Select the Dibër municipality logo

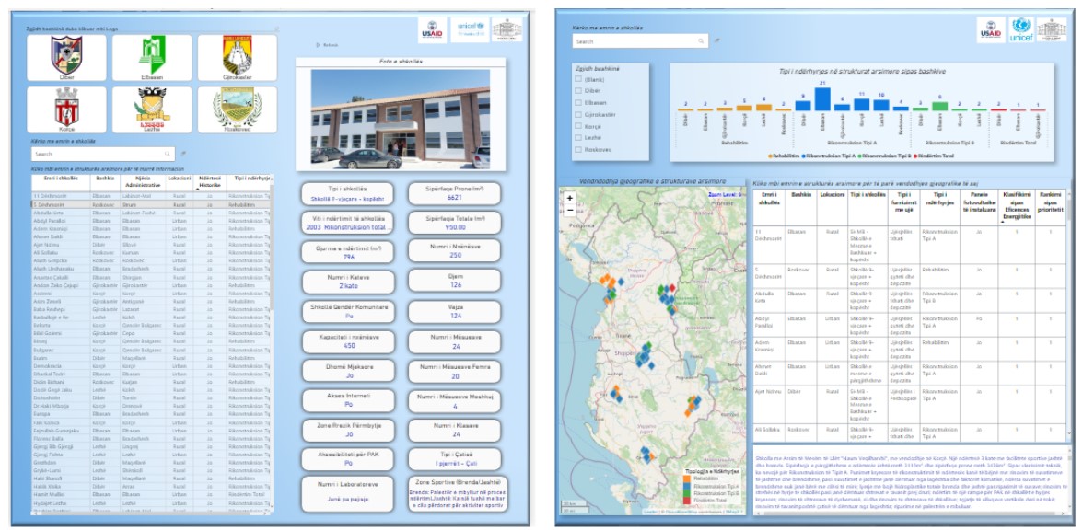[66, 57]
